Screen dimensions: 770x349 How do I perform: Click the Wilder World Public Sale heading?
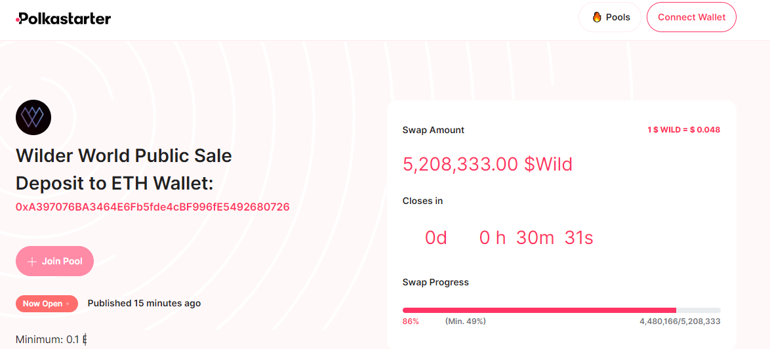[124, 156]
